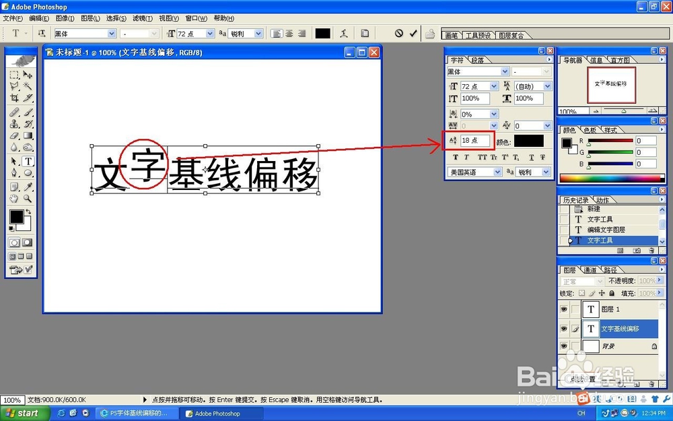Viewport: 673px width, 421px height.
Task: Delete current history state trash icon
Action: [x=651, y=251]
